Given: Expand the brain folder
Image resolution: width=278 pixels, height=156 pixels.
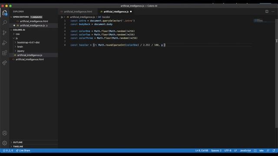Looking at the screenshot, I should coord(20,47).
